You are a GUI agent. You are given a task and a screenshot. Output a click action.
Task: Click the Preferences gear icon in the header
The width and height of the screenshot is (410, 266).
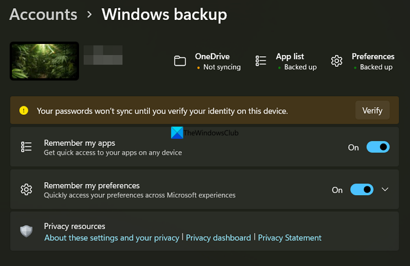coord(337,61)
